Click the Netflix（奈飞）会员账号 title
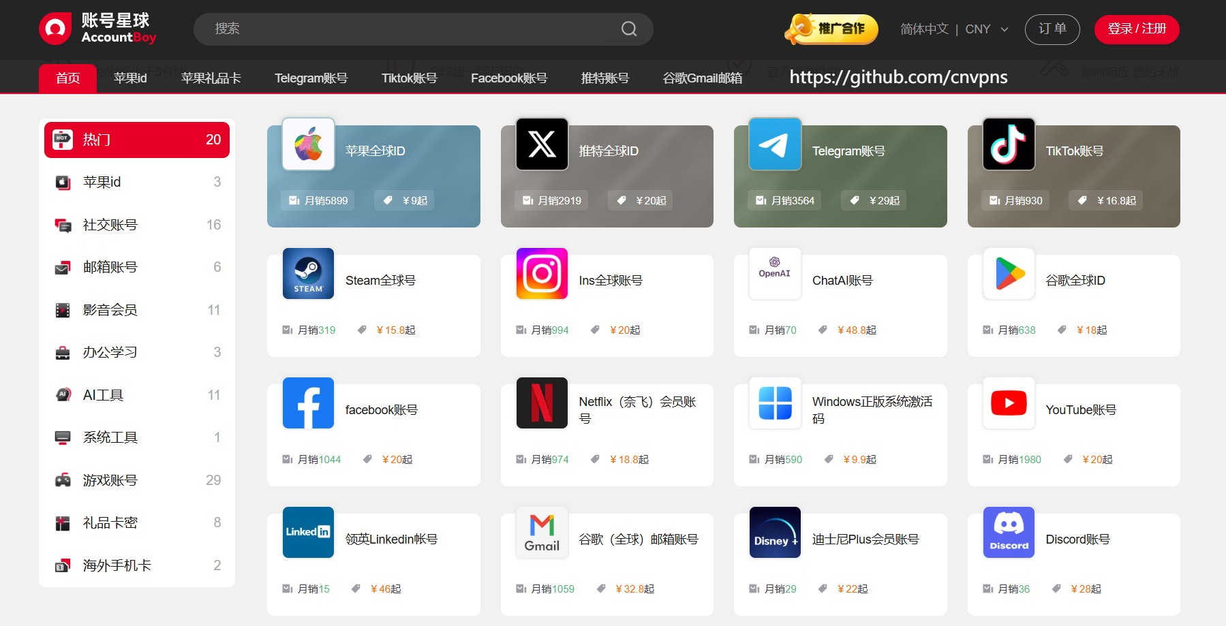The width and height of the screenshot is (1226, 626). click(638, 410)
